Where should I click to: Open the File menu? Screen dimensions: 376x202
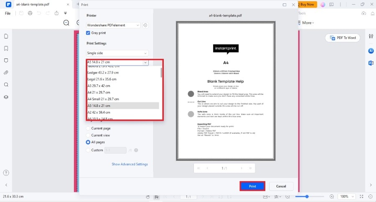pyautogui.click(x=8, y=13)
